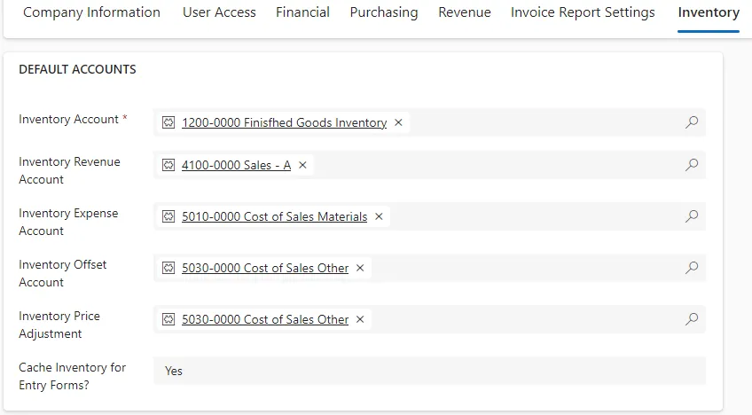Viewport: 752px width, 415px height.
Task: Click the Inventory Expense Account label
Action: pos(68,223)
